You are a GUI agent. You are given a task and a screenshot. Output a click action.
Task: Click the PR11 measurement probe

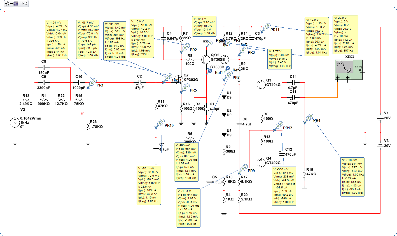coord(265,28)
